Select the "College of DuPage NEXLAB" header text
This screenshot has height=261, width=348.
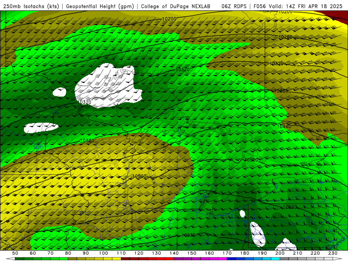(176, 6)
